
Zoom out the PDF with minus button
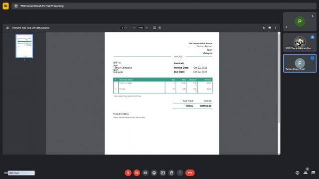tap(134, 28)
